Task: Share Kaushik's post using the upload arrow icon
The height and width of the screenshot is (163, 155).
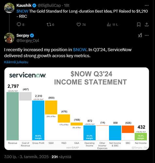Action: pyautogui.click(x=147, y=24)
